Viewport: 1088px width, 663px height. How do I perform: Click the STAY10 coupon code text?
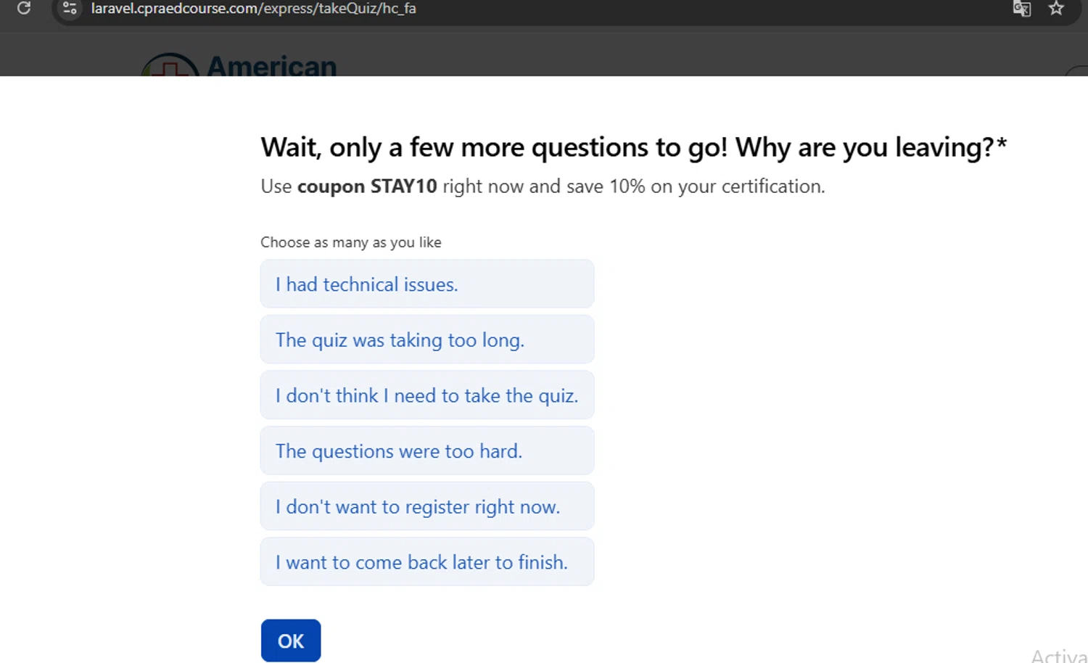tap(403, 186)
